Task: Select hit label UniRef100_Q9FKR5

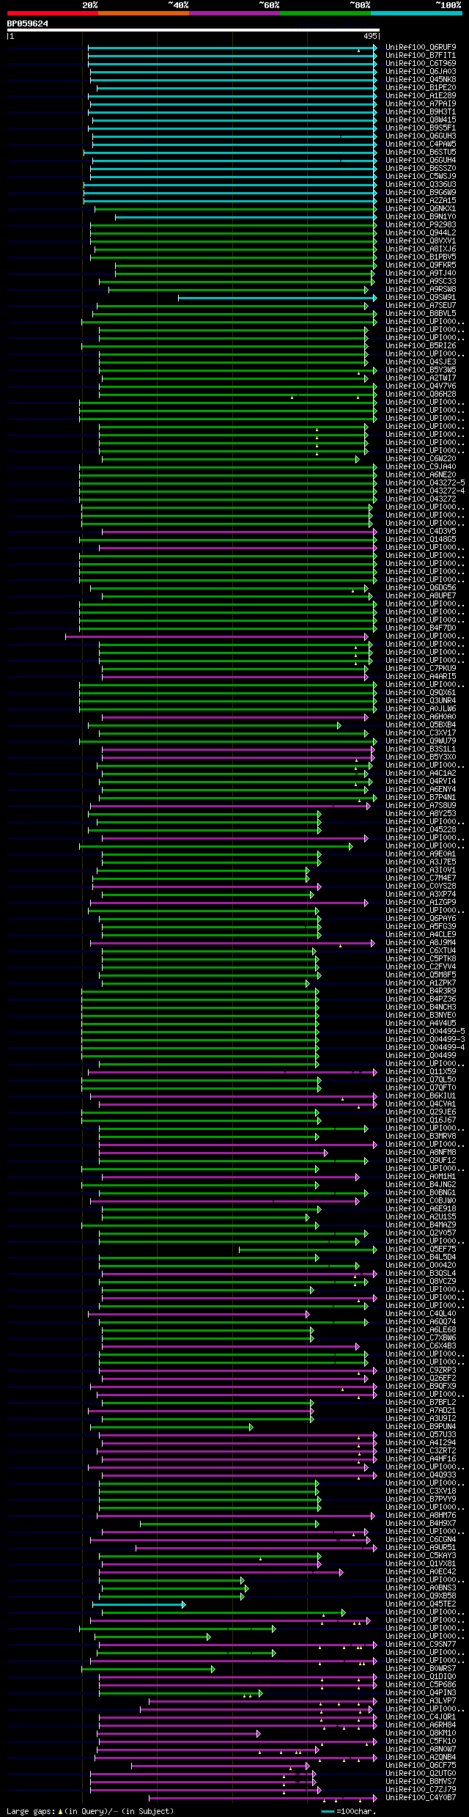Action: pos(421,265)
